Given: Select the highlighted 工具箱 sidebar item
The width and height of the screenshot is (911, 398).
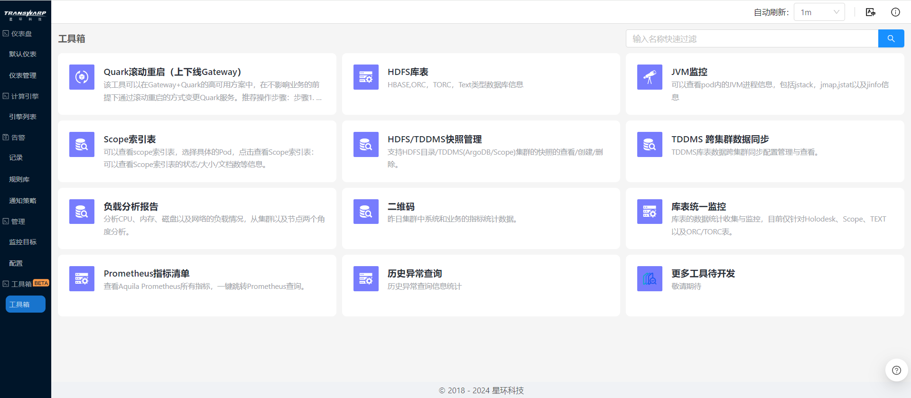Looking at the screenshot, I should tap(26, 304).
